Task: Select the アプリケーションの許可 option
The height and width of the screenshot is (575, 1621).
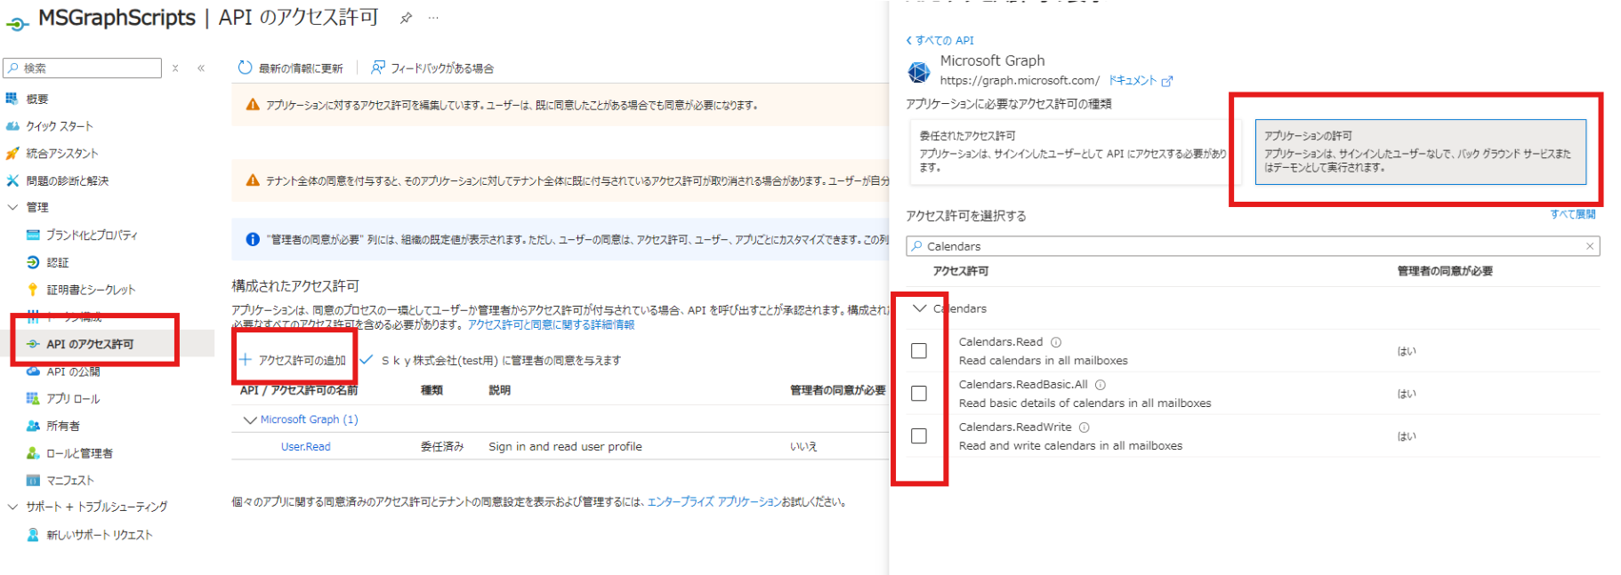Action: (1421, 152)
